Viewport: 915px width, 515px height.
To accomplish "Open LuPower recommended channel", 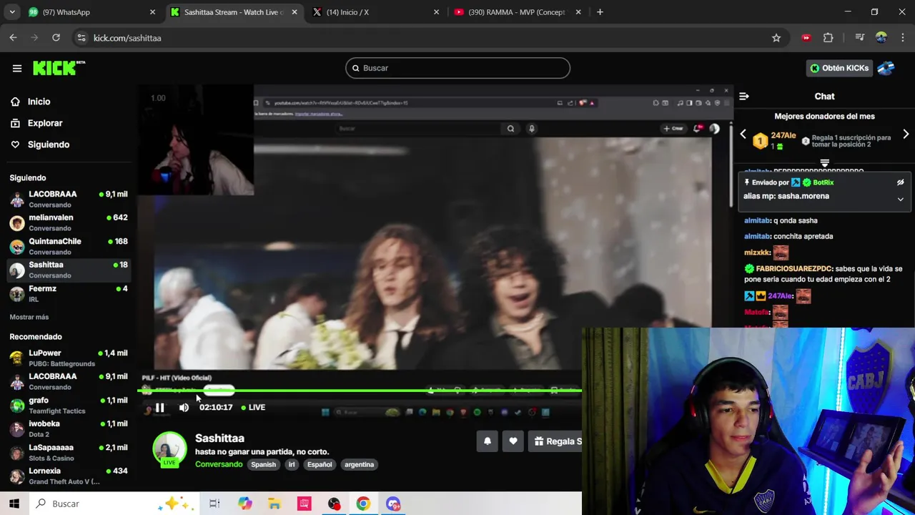I will point(69,358).
